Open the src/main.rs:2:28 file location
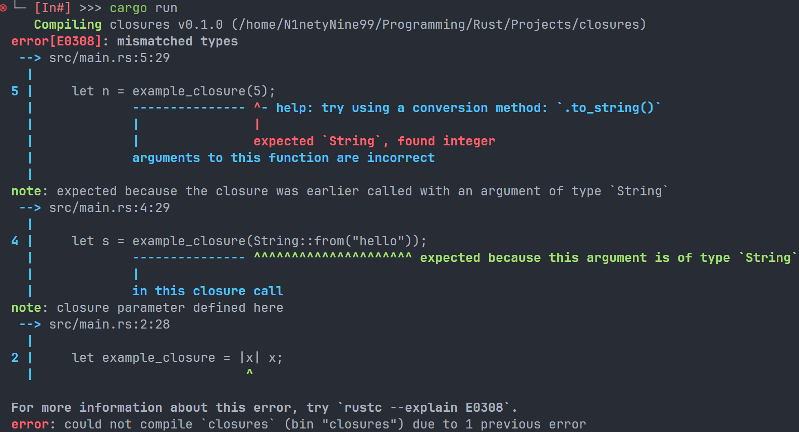 pos(109,325)
